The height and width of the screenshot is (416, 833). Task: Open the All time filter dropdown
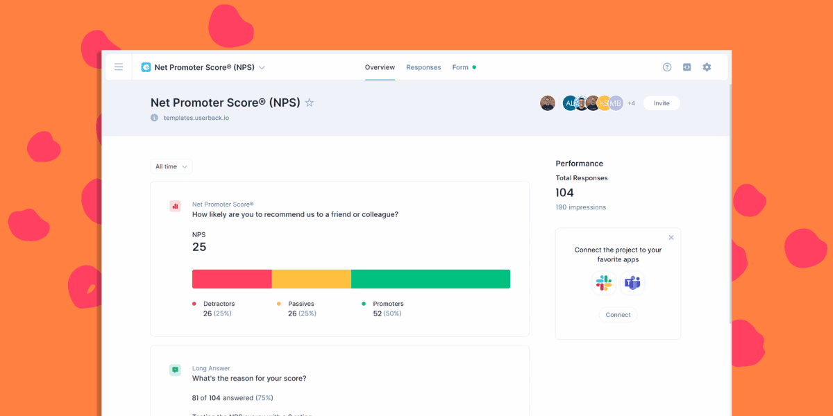pos(171,166)
